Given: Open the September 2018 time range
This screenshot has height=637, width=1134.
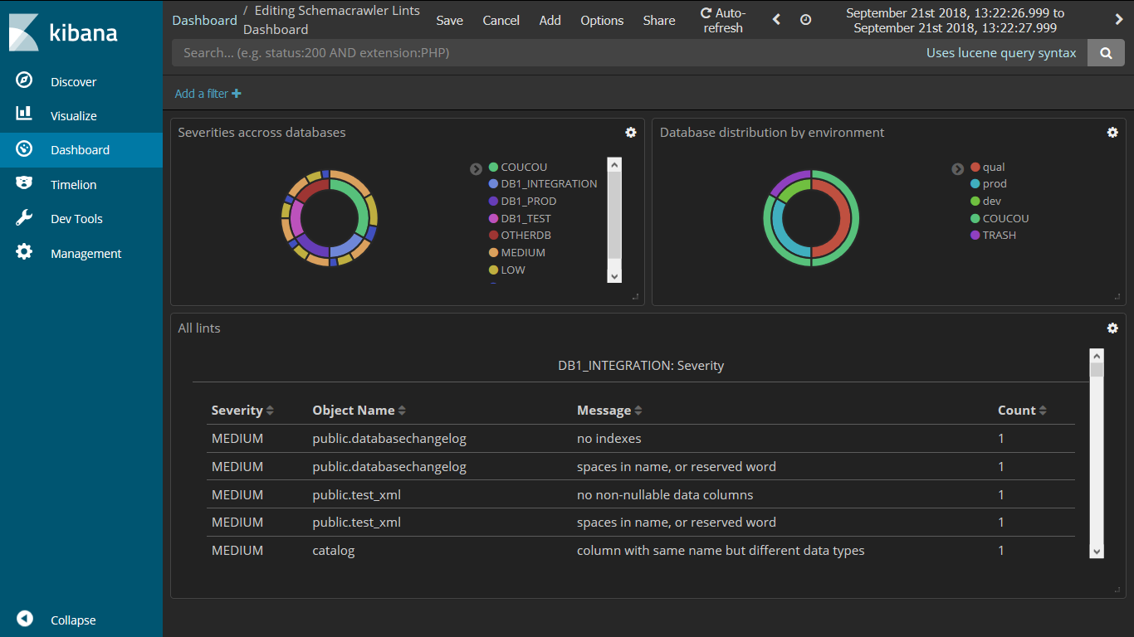Looking at the screenshot, I should [x=955, y=20].
